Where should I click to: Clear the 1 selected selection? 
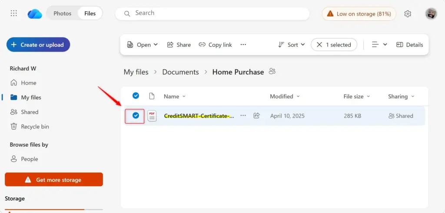[334, 45]
